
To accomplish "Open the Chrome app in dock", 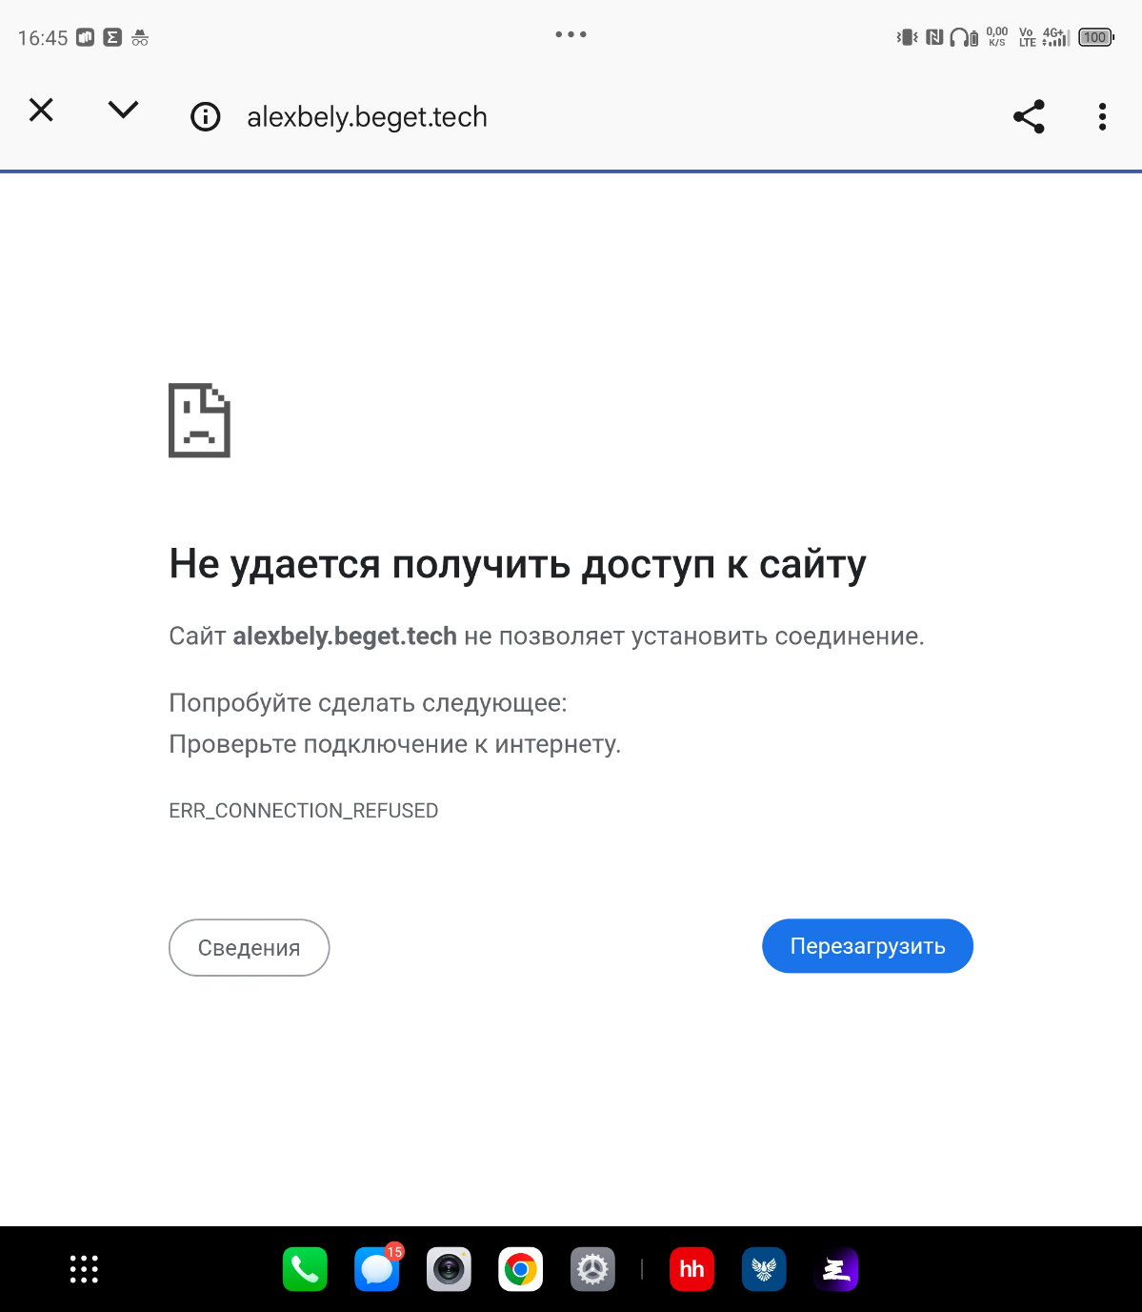I will (521, 1269).
